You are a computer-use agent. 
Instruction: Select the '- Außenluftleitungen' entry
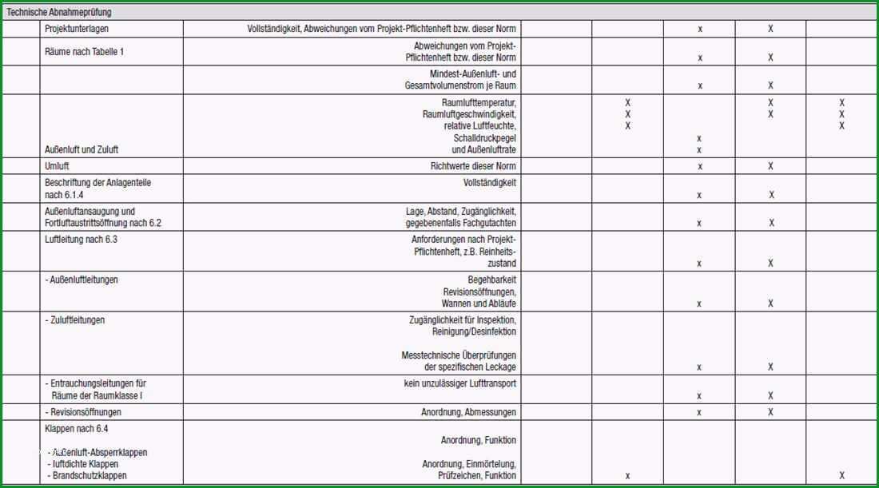(x=82, y=280)
